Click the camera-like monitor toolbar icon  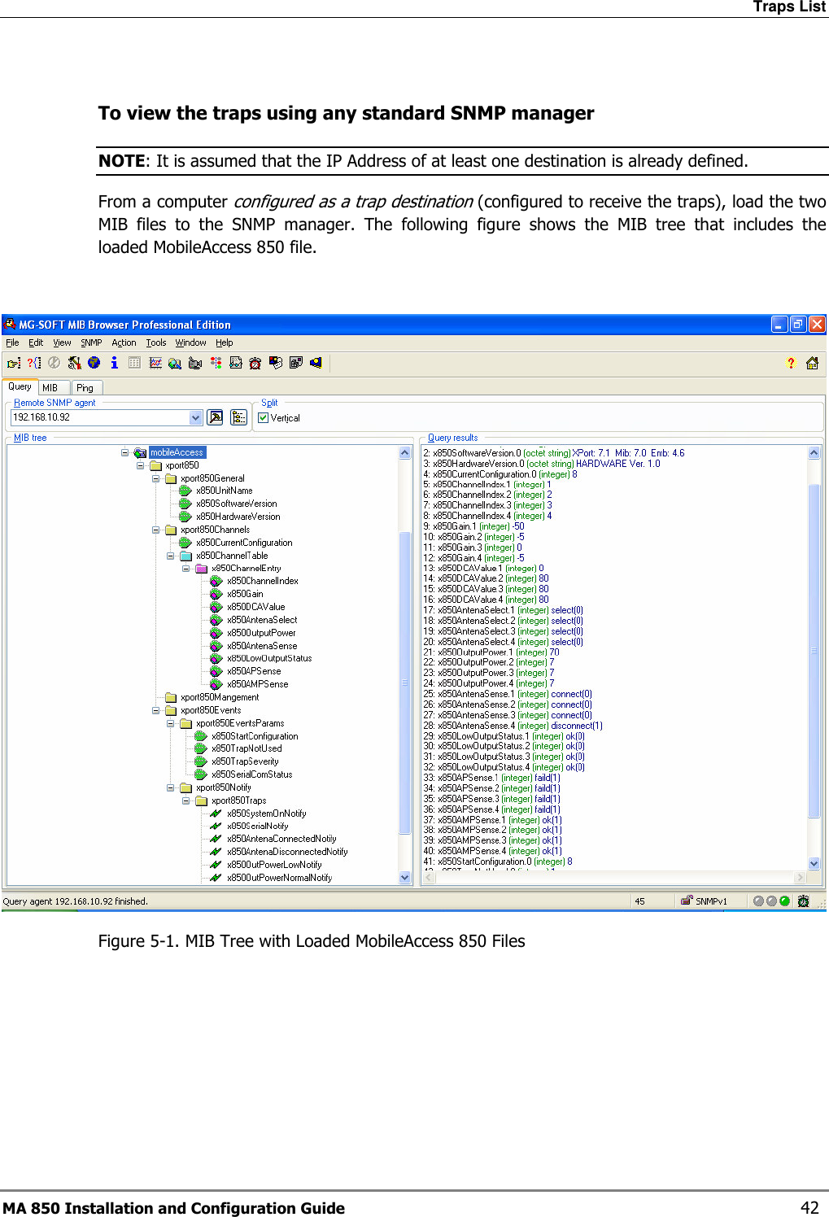click(195, 363)
